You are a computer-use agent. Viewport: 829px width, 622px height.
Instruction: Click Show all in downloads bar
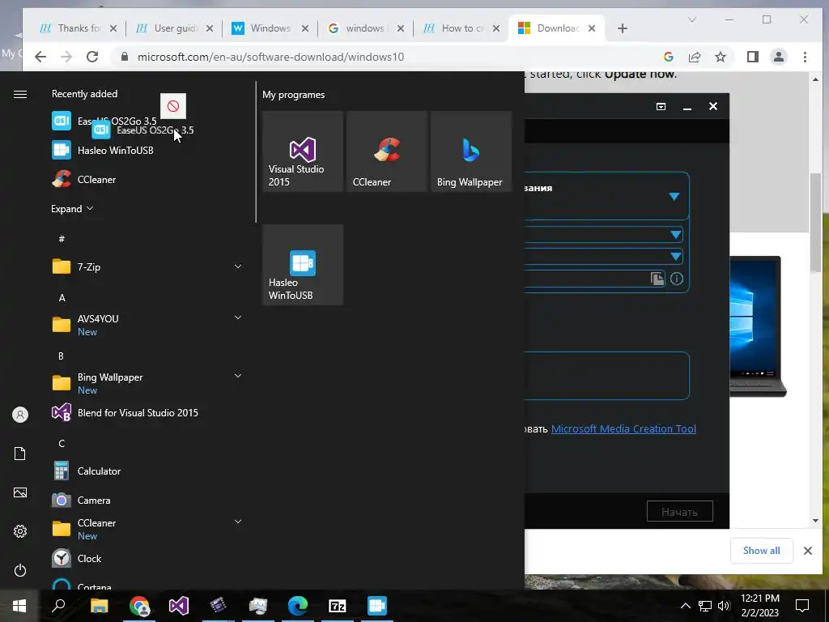coord(761,551)
